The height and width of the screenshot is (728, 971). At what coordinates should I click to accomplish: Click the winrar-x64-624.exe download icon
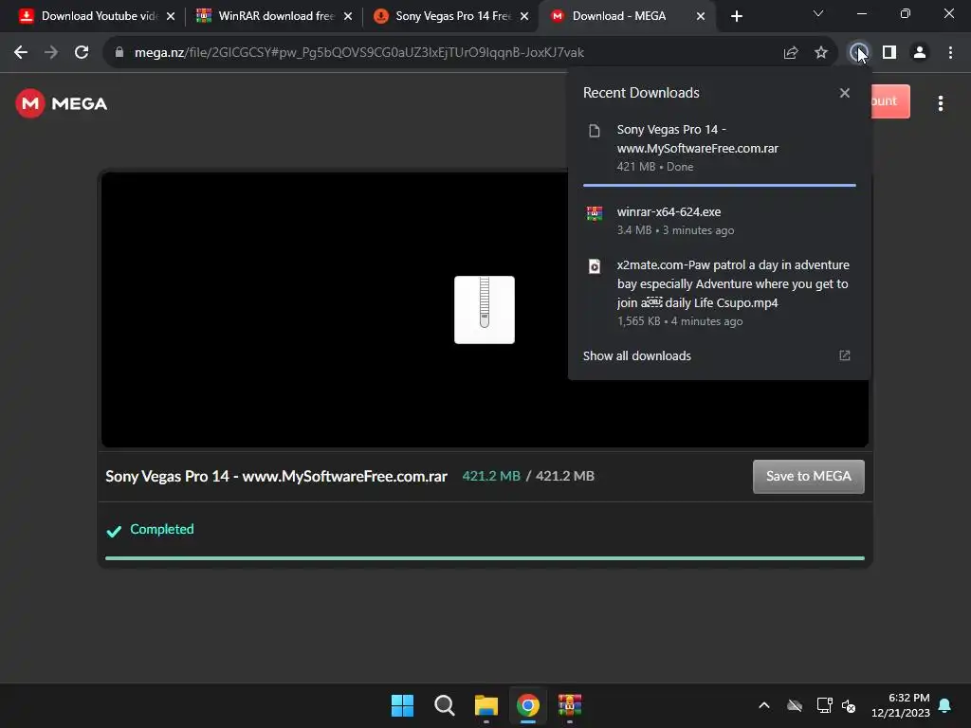595,213
